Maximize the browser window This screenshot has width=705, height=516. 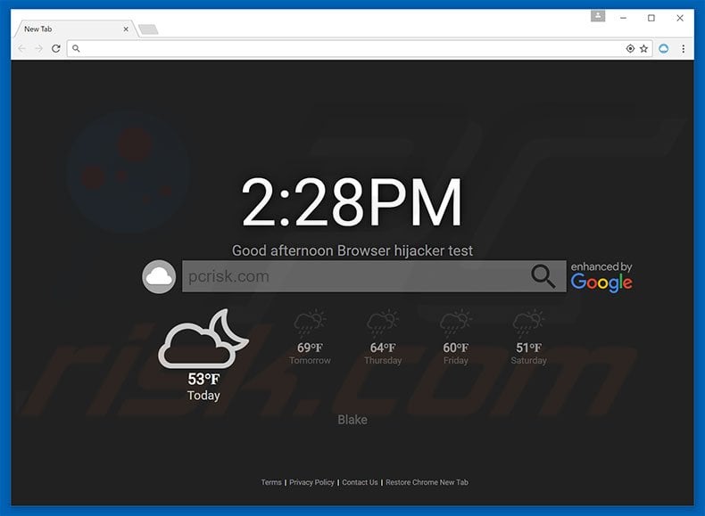[651, 18]
